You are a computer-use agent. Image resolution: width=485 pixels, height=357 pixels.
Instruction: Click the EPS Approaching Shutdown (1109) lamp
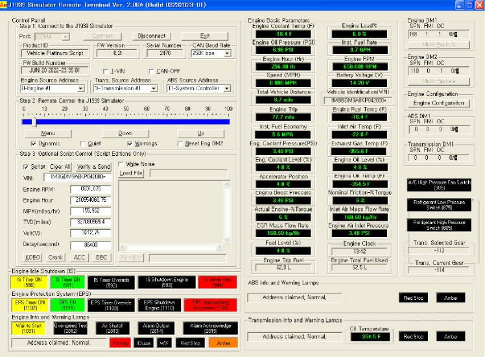click(x=206, y=304)
